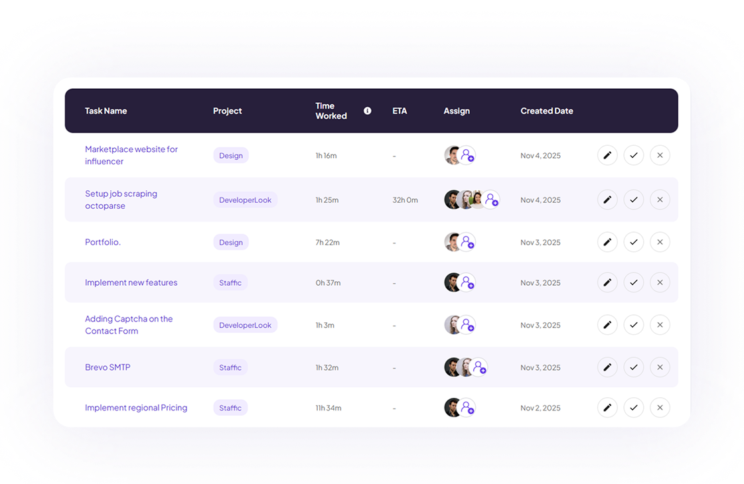
Task: Cancel the Implement regional Pricing task
Action: point(660,408)
